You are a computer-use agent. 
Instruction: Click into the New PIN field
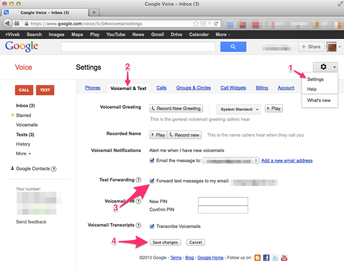[223, 201]
